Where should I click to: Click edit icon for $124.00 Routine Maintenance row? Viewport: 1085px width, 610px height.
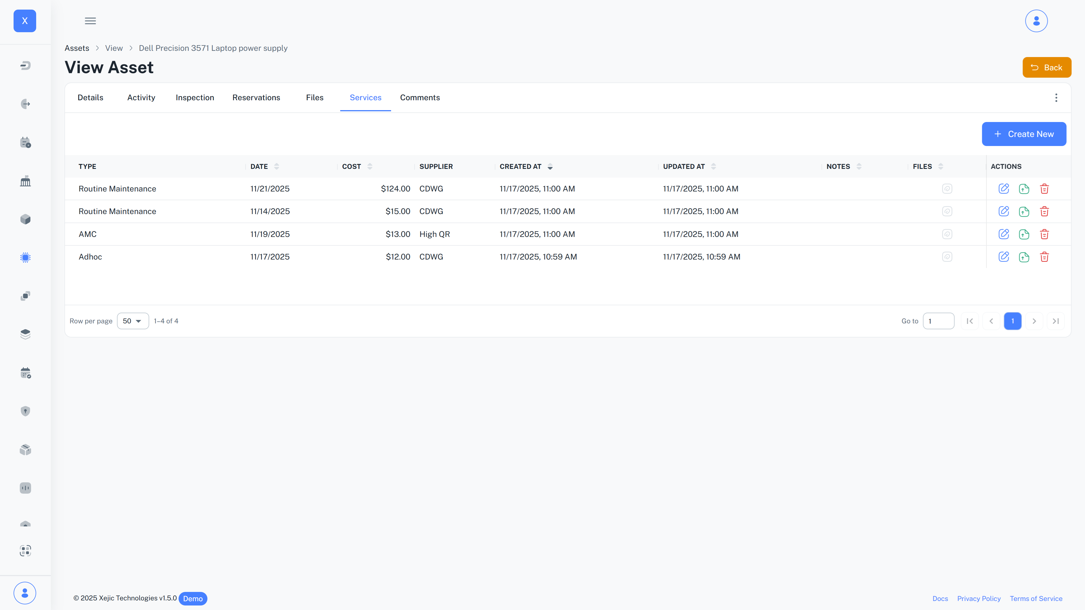pyautogui.click(x=1003, y=189)
